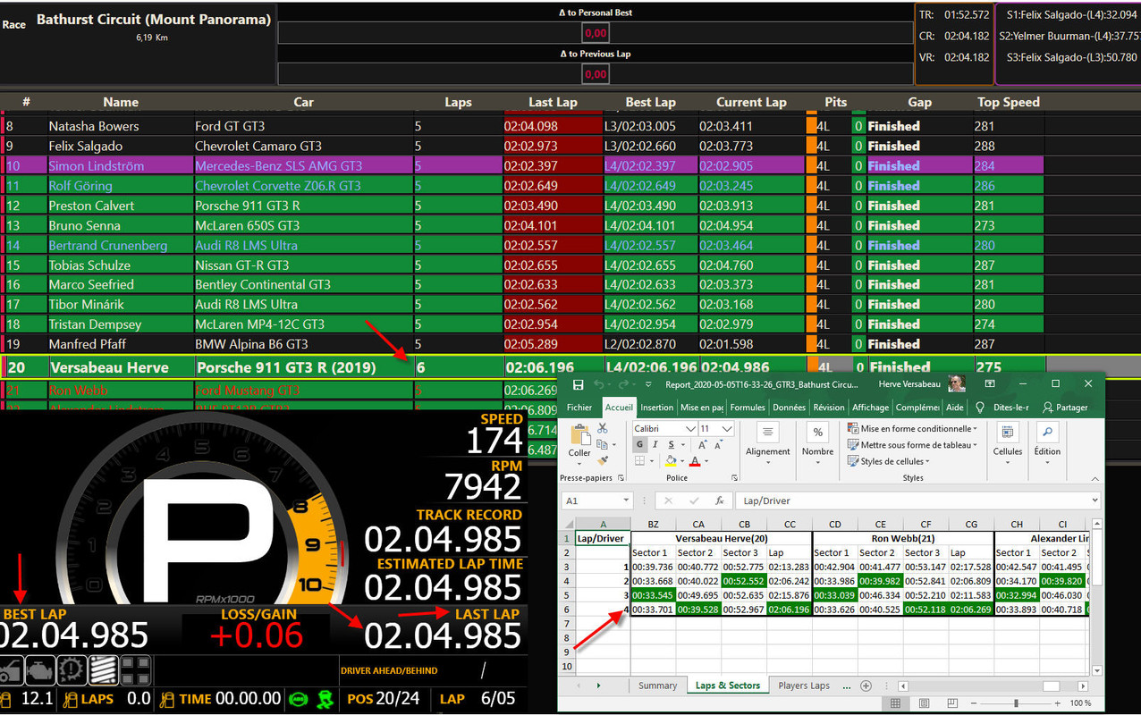This screenshot has height=715, width=1141.
Task: Select cell with lap time 02:06.196 in Excel
Action: [789, 610]
